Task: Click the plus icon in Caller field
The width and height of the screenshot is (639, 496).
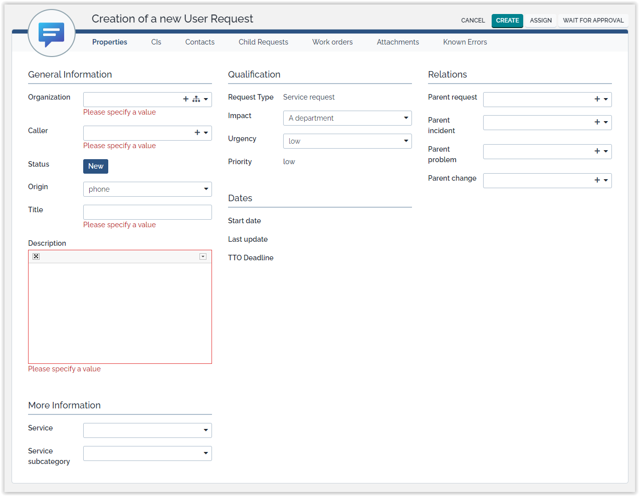Action: point(197,133)
